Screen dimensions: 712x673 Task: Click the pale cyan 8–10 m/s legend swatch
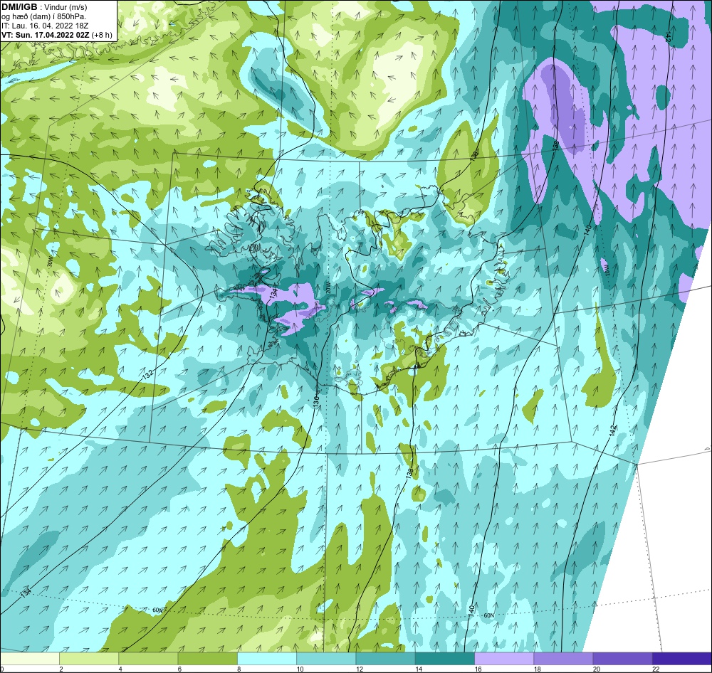point(267,658)
